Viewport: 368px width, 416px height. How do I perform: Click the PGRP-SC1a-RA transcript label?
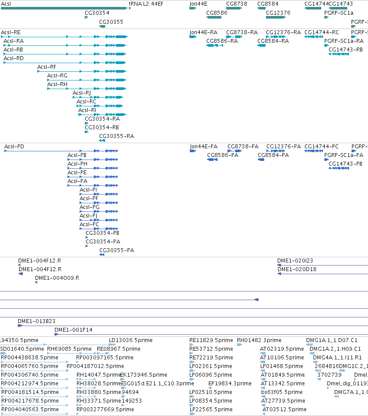344,41
